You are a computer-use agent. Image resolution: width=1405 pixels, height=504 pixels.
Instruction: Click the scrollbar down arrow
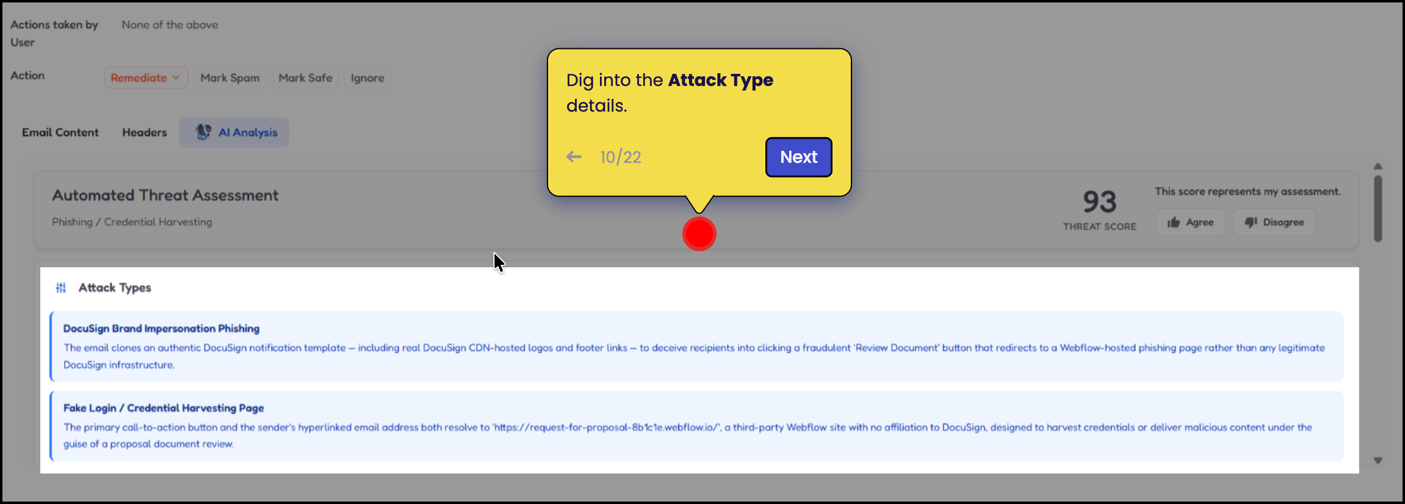[x=1378, y=461]
